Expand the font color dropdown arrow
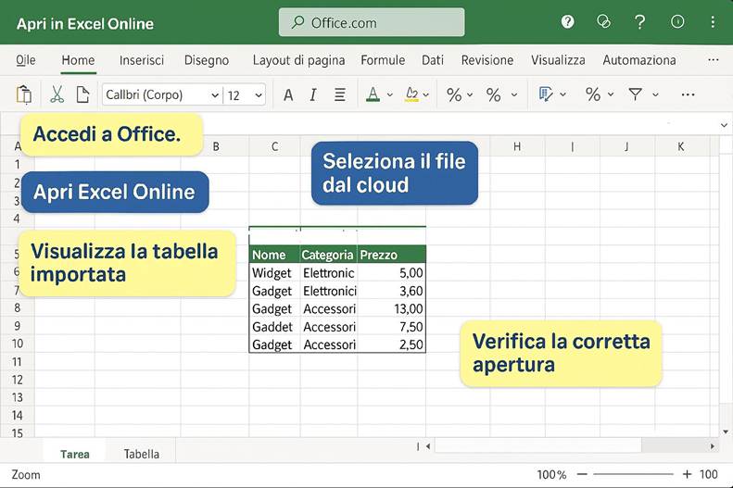 389,94
